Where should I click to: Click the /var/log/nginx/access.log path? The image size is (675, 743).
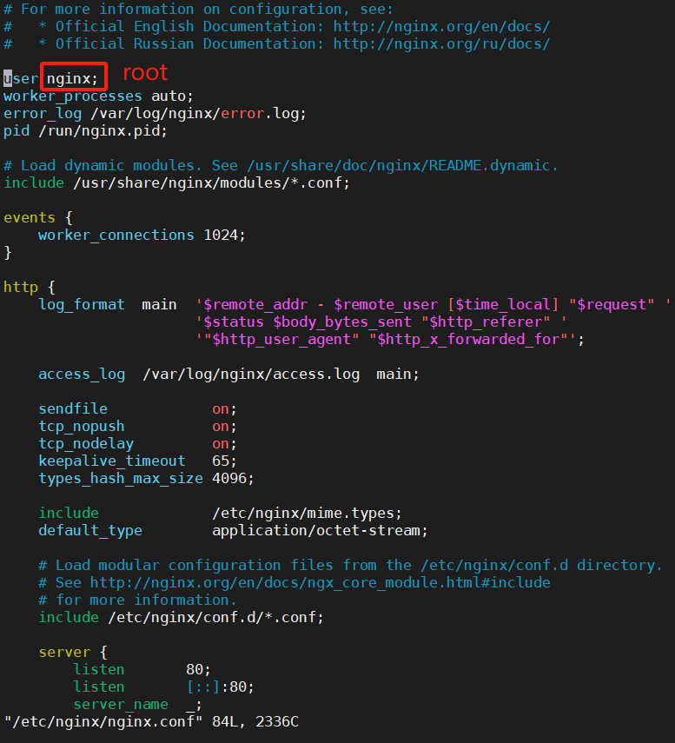[251, 375]
